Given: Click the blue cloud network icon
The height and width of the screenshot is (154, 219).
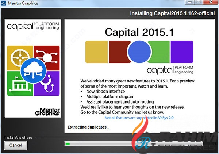Looking at the screenshot, I should [33, 71].
